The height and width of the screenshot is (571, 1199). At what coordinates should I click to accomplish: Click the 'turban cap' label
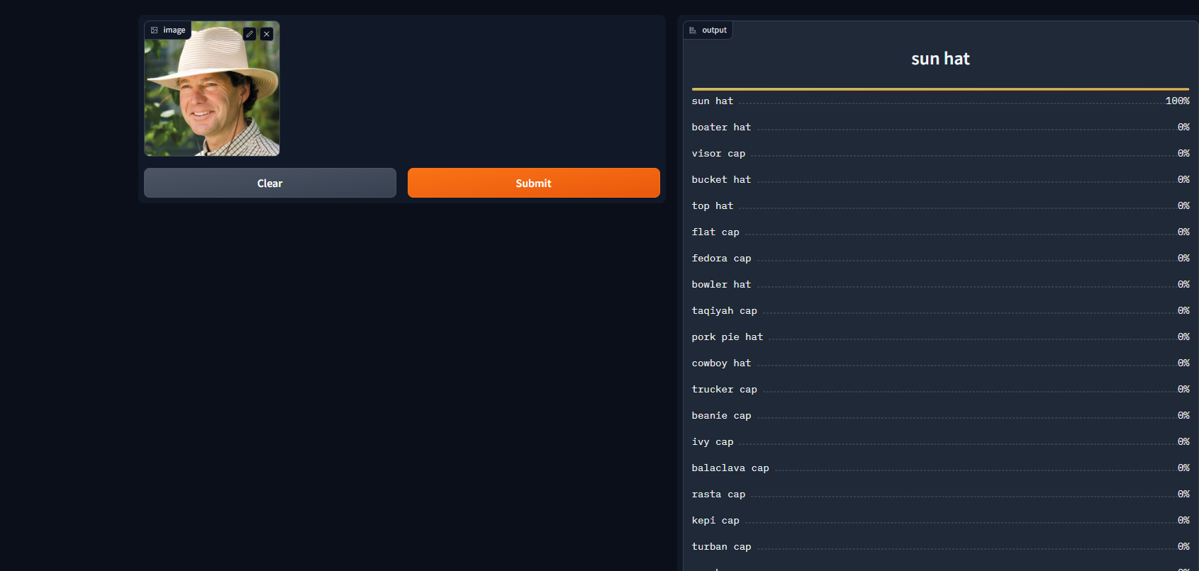click(721, 547)
